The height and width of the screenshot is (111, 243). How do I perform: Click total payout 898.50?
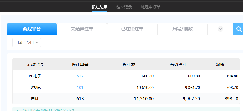232,99
